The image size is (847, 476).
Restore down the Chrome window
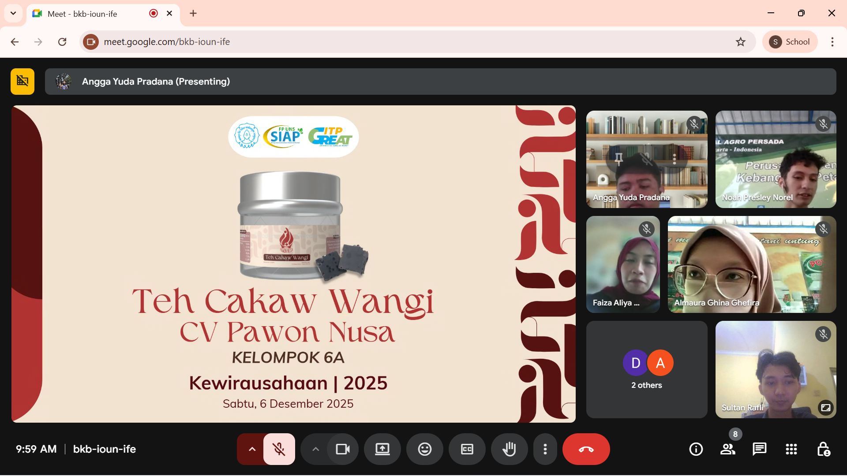click(x=802, y=13)
